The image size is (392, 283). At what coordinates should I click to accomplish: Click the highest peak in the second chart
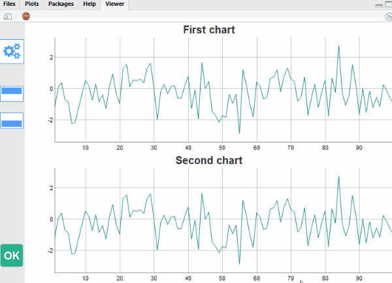pyautogui.click(x=338, y=177)
